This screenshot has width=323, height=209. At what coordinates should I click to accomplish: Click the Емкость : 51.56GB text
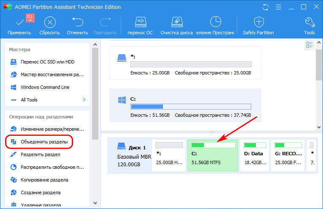click(x=150, y=115)
